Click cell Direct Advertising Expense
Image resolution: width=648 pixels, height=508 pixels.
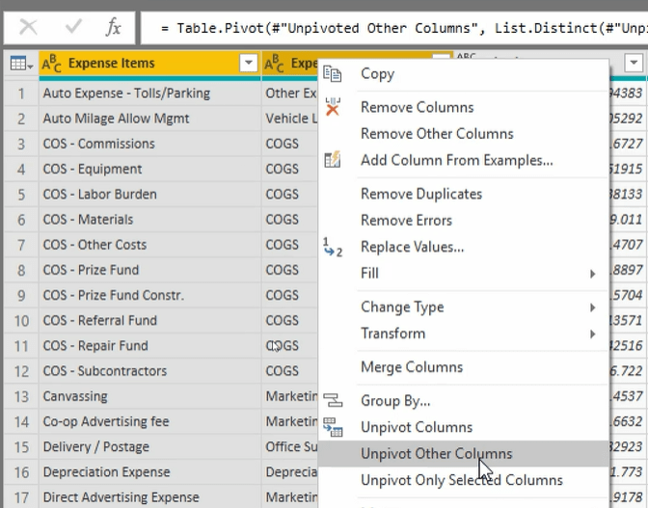pyautogui.click(x=150, y=496)
